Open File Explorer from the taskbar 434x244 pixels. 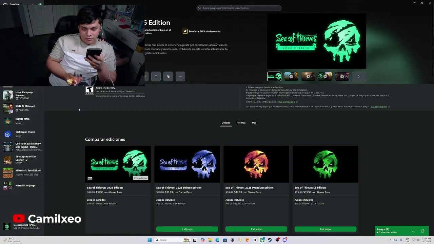point(210,240)
